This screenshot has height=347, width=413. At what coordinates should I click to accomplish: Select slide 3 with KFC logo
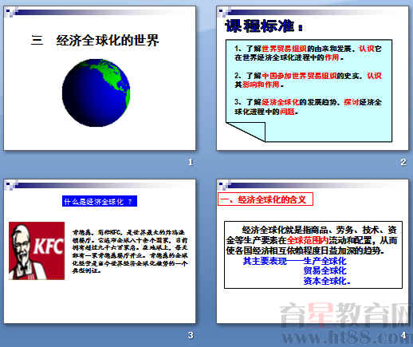click(x=100, y=251)
